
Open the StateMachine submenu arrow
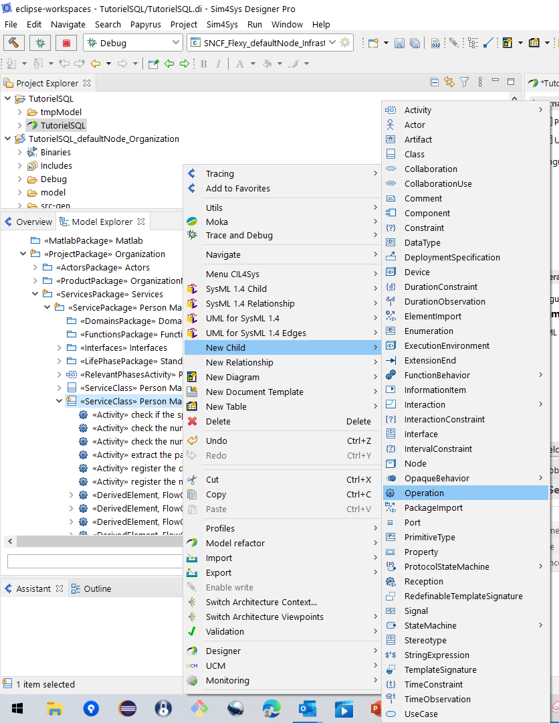point(540,625)
